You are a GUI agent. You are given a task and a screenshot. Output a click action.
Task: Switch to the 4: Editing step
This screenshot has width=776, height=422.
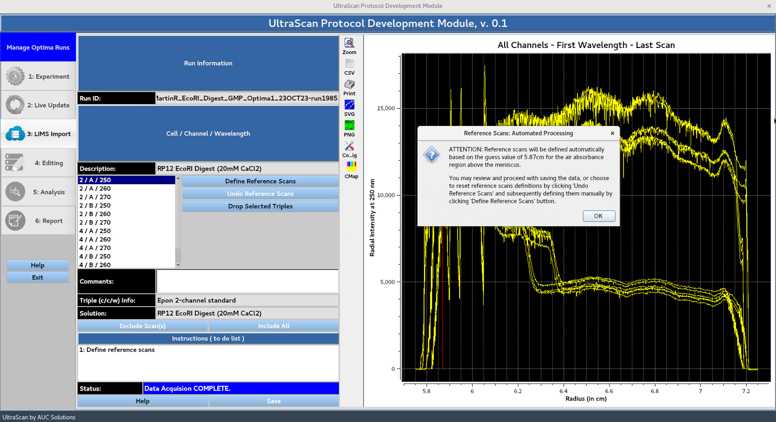tap(15, 163)
